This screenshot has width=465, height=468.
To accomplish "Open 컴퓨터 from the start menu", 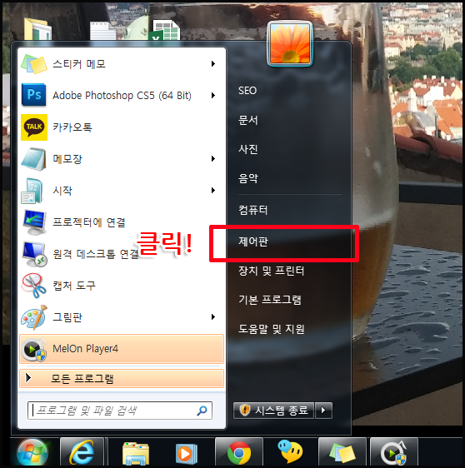I will 253,210.
